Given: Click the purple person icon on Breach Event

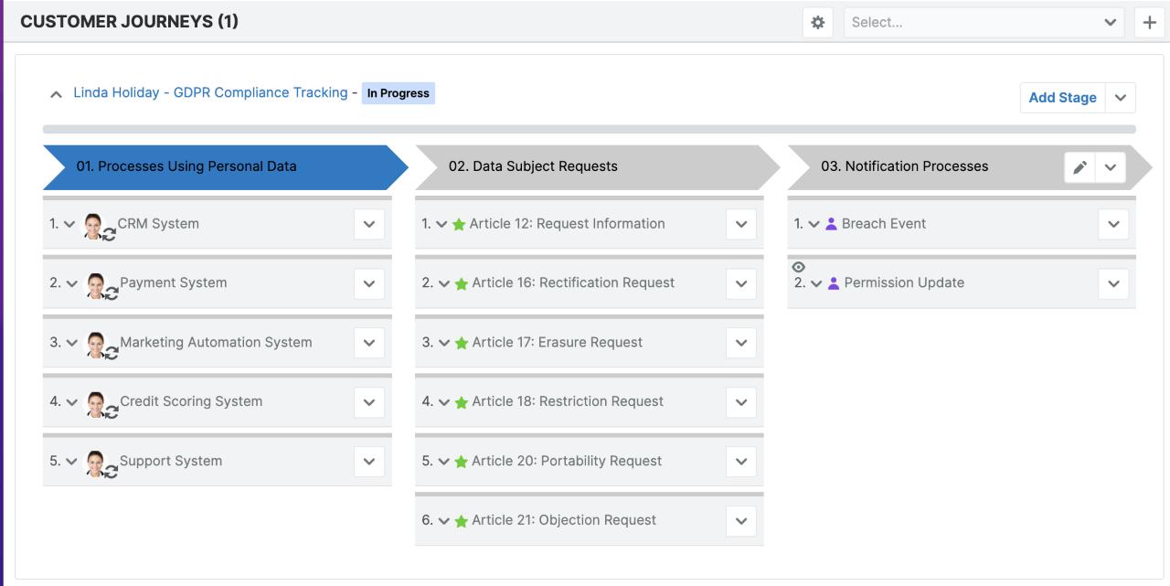Looking at the screenshot, I should (x=831, y=224).
